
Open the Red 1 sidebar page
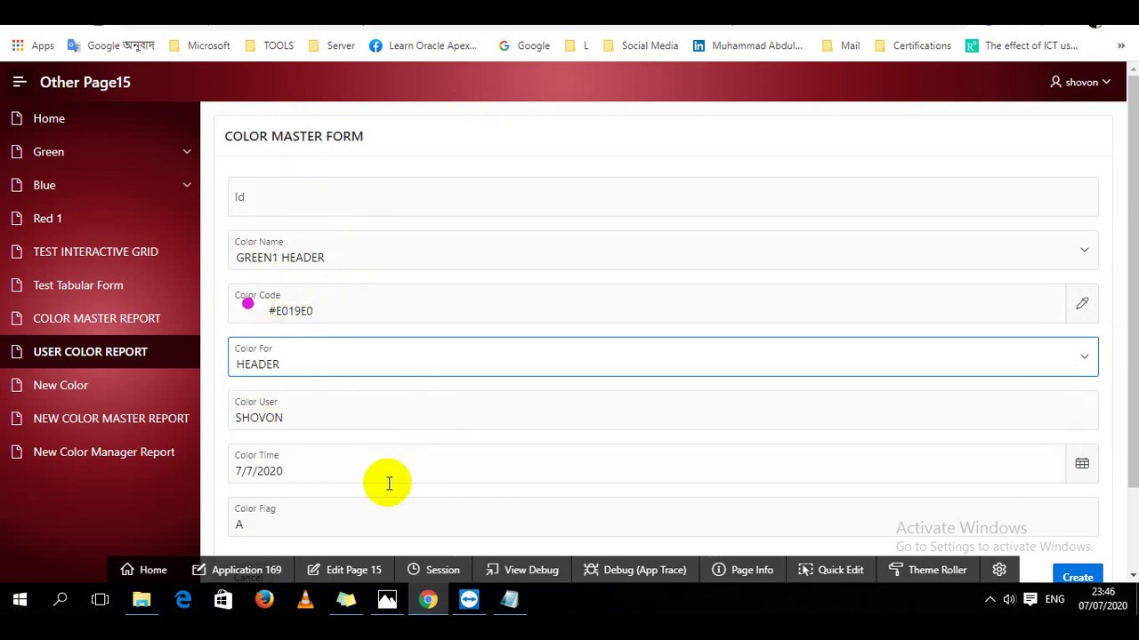[x=100, y=219]
